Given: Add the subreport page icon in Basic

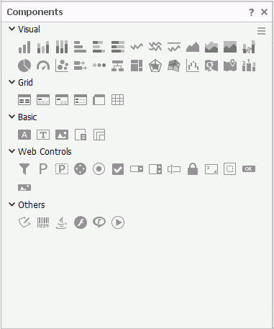Looking at the screenshot, I should (x=81, y=135).
